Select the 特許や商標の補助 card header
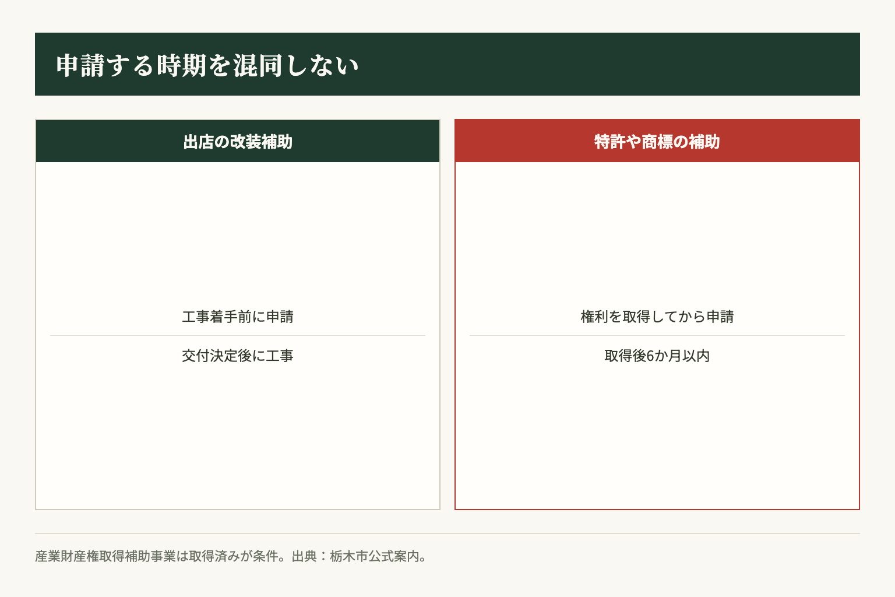Viewport: 895px width, 597px height. coord(657,141)
